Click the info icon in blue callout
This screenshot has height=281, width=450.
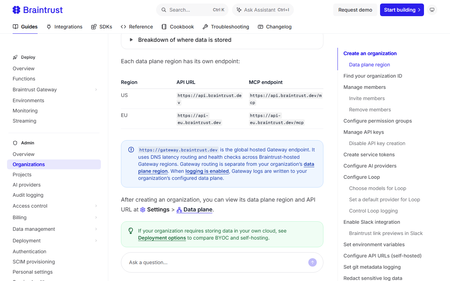131,150
